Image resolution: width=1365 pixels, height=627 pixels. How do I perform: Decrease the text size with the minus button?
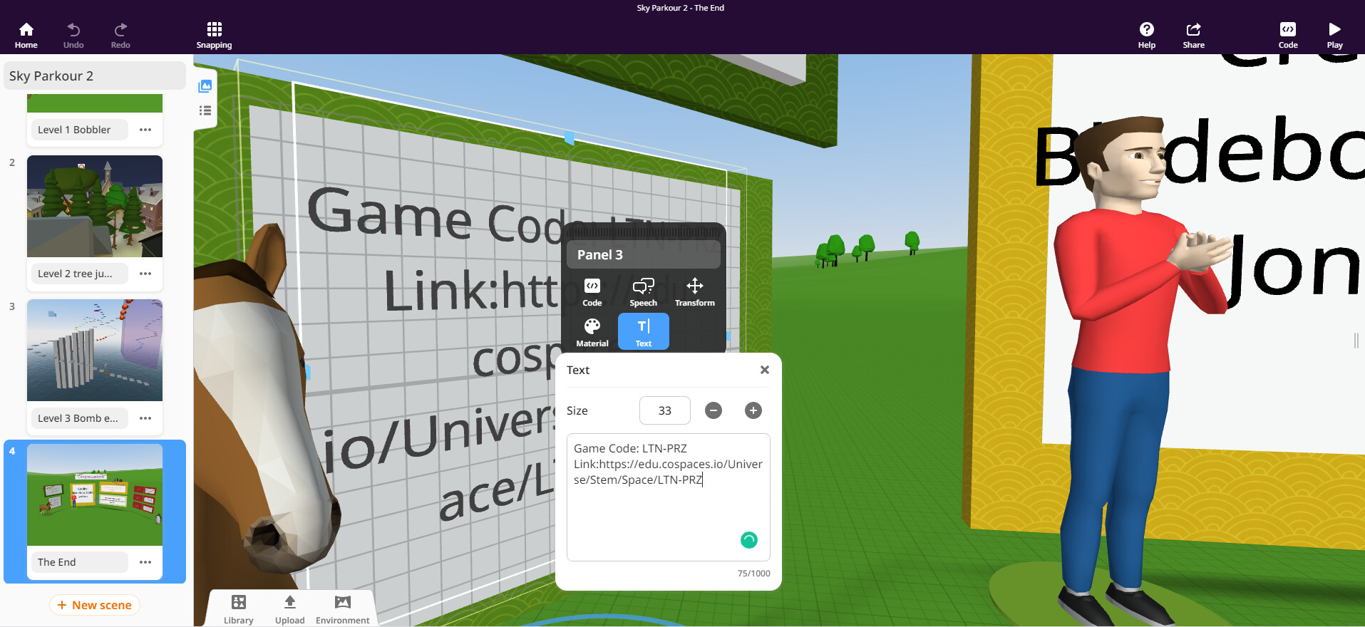(714, 410)
